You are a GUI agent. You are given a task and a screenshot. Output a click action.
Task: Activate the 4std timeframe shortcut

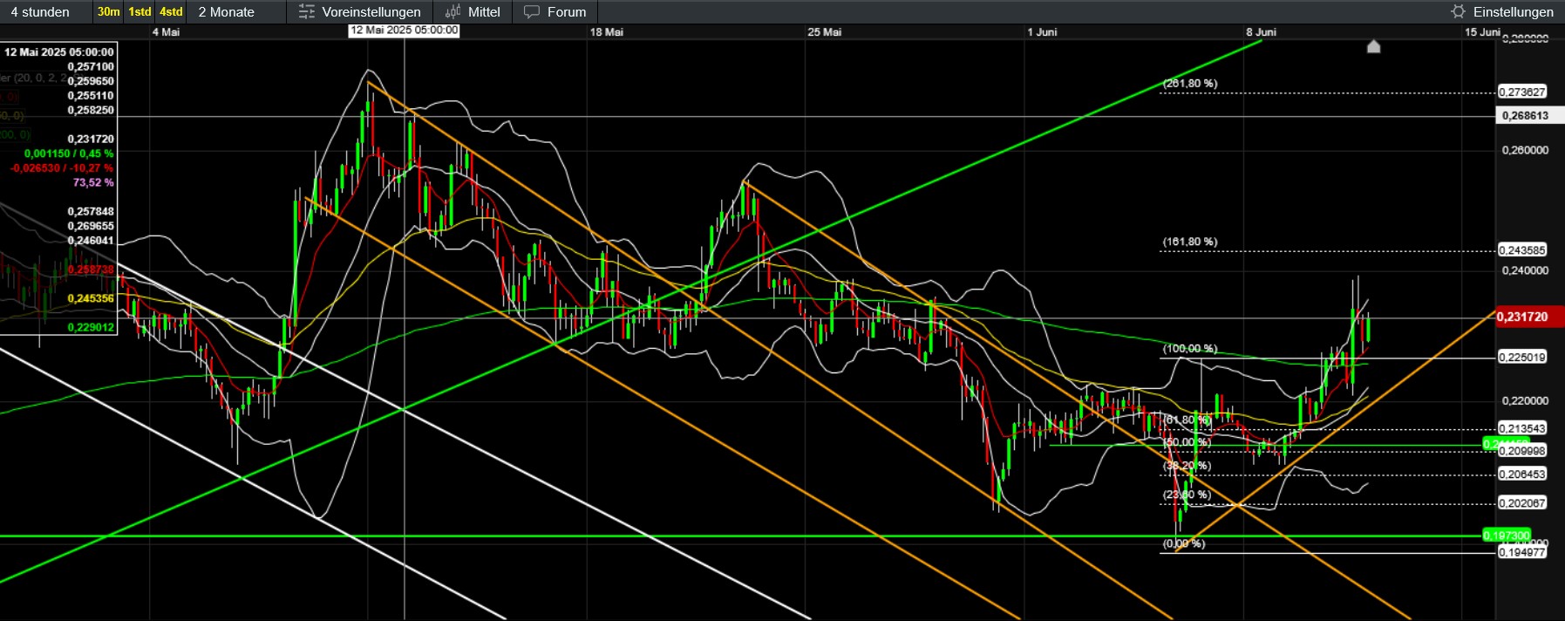click(x=171, y=12)
